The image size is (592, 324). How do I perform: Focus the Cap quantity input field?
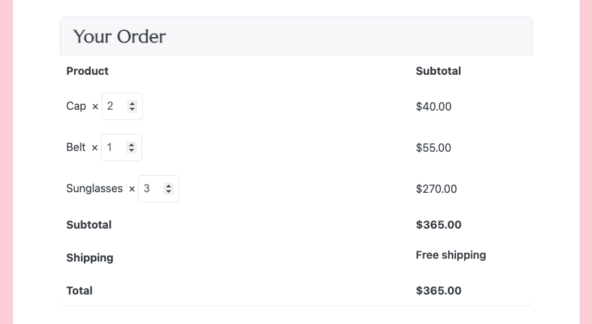(x=122, y=106)
